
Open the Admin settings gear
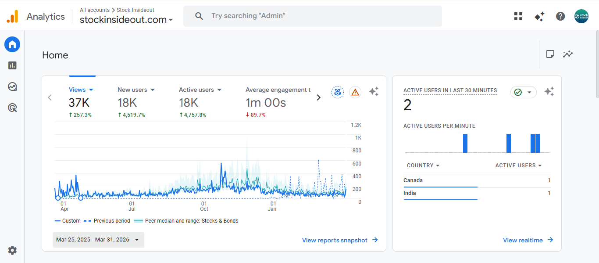click(12, 250)
